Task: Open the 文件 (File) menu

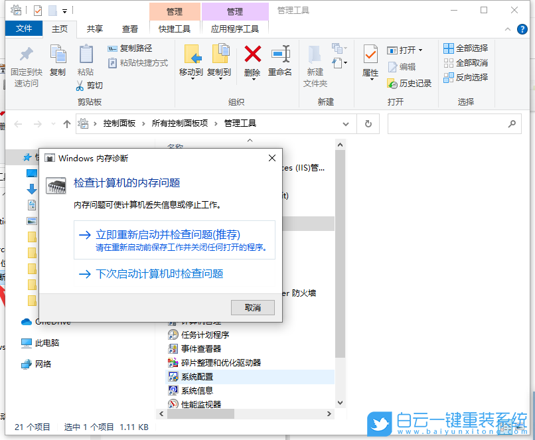Action: (x=24, y=29)
